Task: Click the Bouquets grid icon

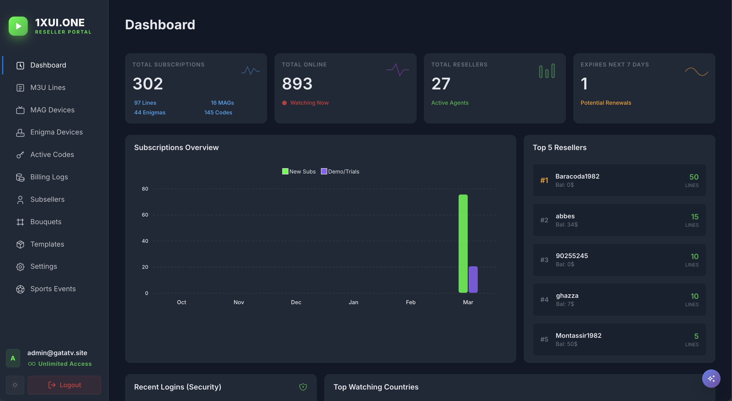Action: tap(20, 222)
